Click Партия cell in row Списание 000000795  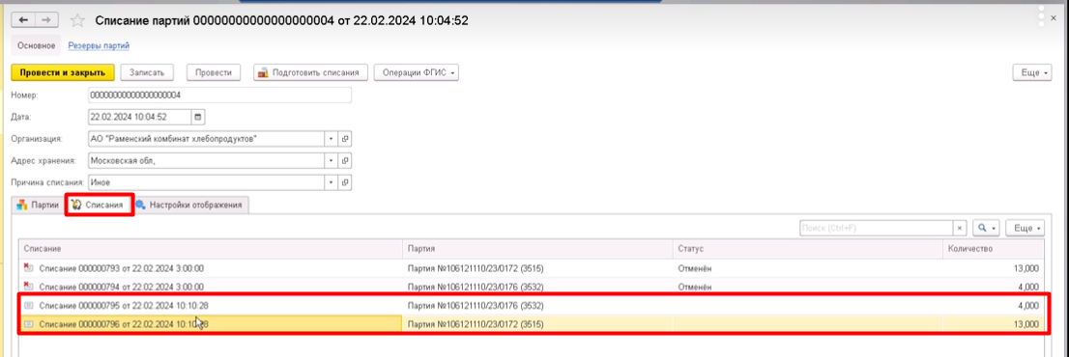[x=538, y=305]
